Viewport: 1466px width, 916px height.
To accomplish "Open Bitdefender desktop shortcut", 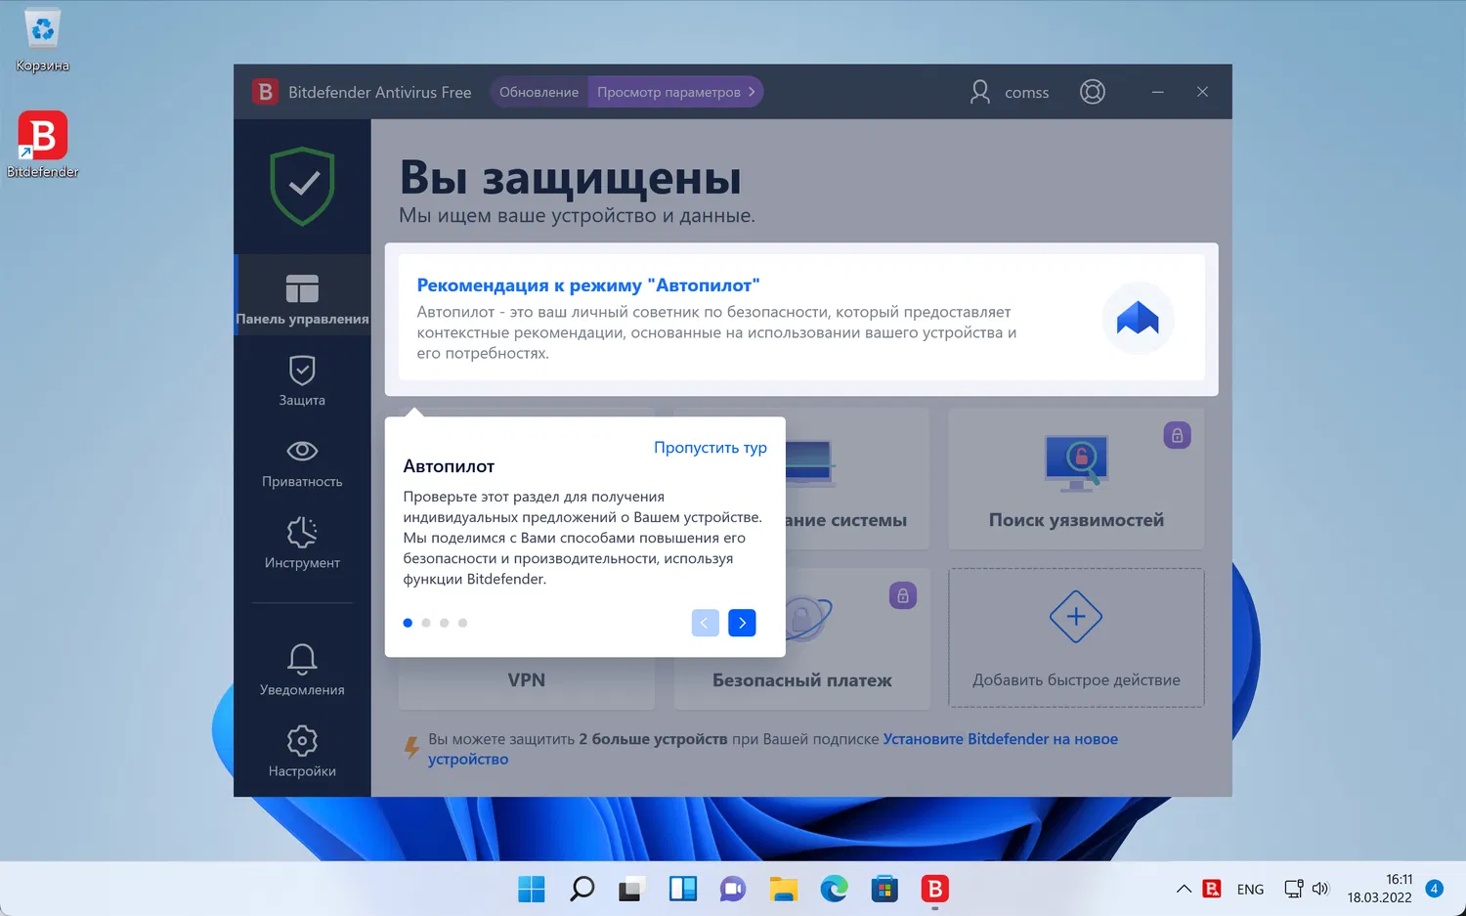I will [x=42, y=145].
